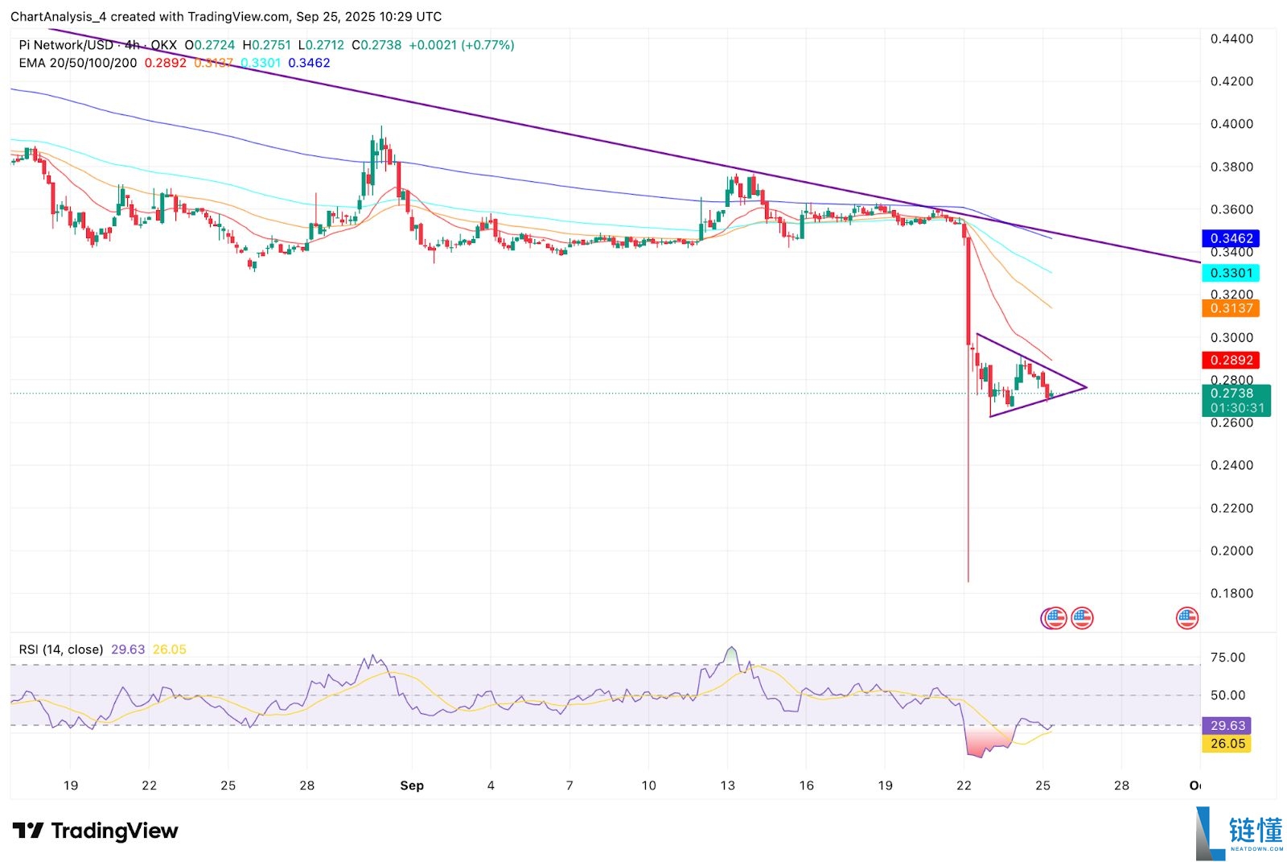Select the orange 0.3137 price axis tag
The height and width of the screenshot is (862, 1287).
click(x=1231, y=308)
